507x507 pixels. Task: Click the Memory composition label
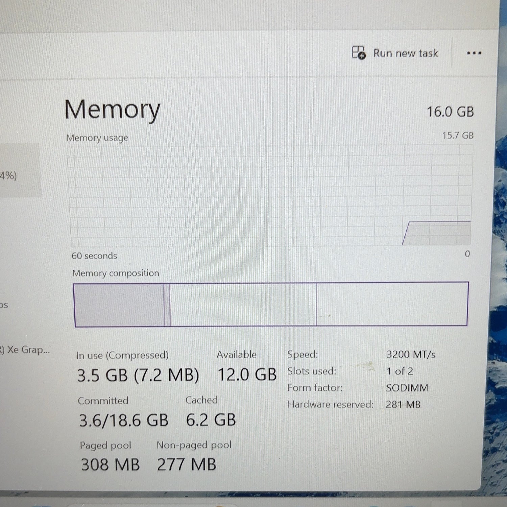(x=116, y=273)
